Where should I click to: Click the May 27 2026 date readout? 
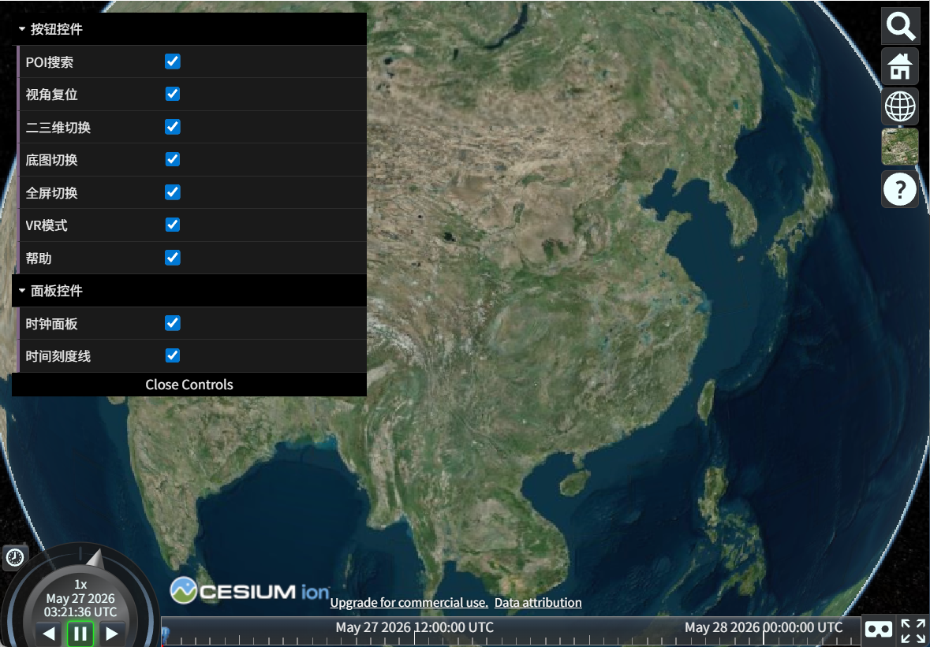tap(80, 598)
